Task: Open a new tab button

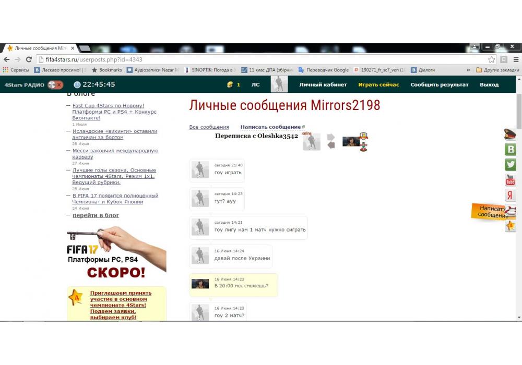Action: pyautogui.click(x=85, y=48)
